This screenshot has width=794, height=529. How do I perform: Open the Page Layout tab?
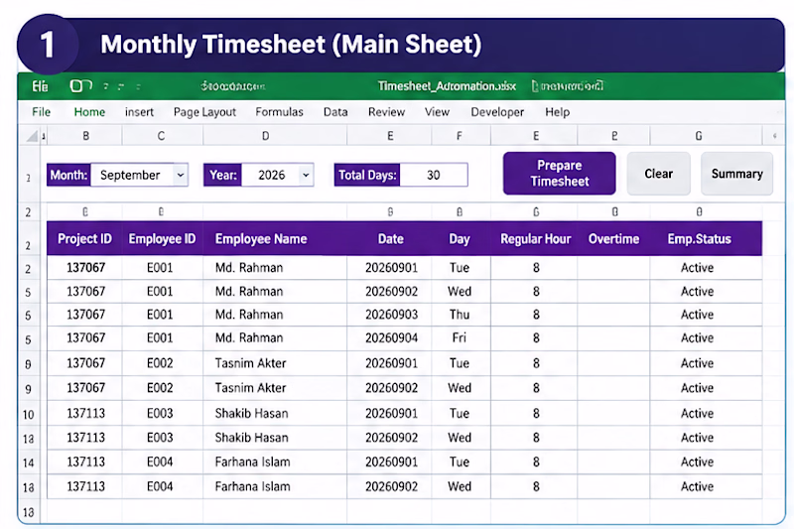coord(204,112)
